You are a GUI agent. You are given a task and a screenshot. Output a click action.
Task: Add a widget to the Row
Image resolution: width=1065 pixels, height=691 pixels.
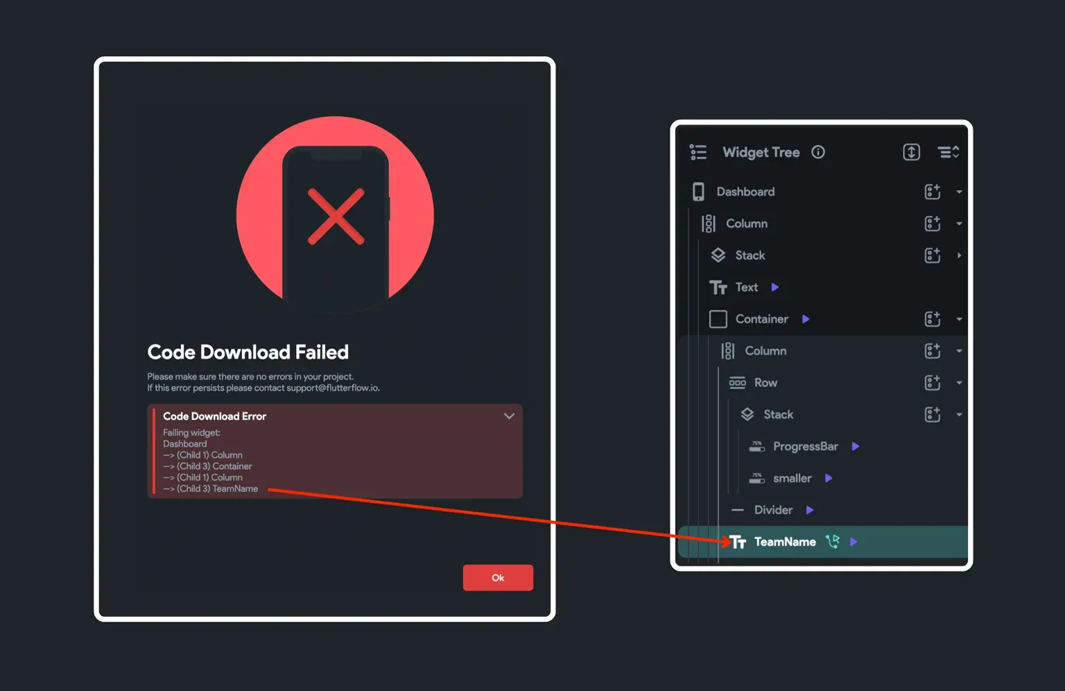point(933,383)
